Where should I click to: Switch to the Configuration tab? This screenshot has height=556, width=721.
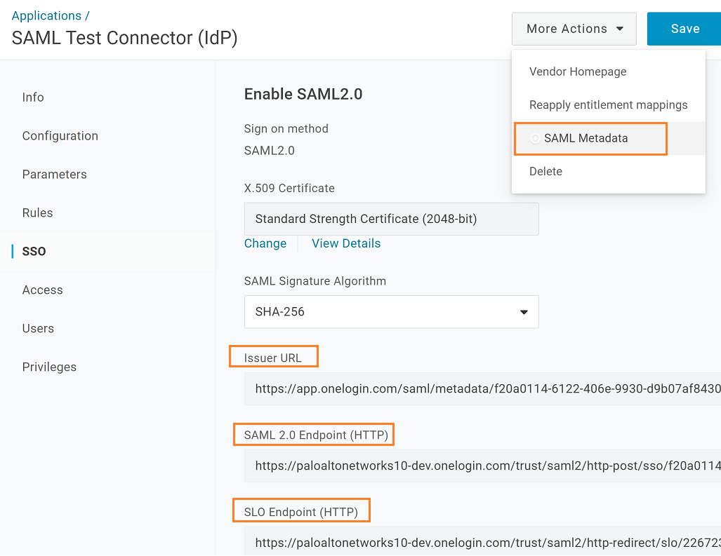60,136
